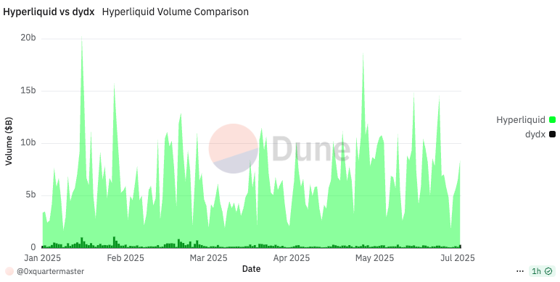
Task: Click the Jan 2025 x-axis label
Action: pyautogui.click(x=43, y=258)
